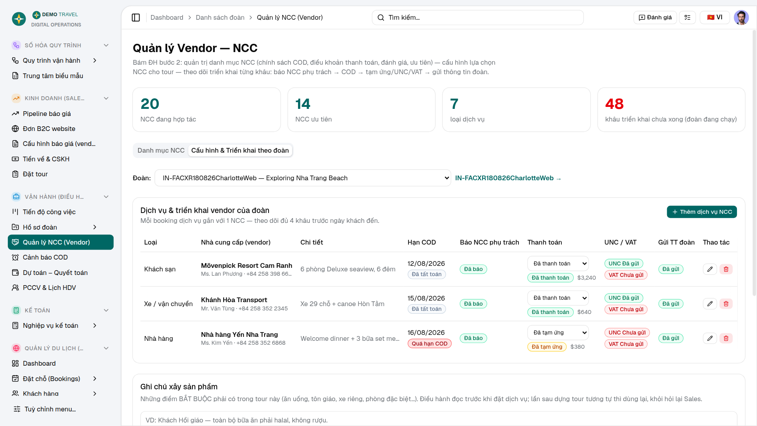
Task: Delete the Mövenpick Resort Cam Ranh row
Action: [726, 269]
